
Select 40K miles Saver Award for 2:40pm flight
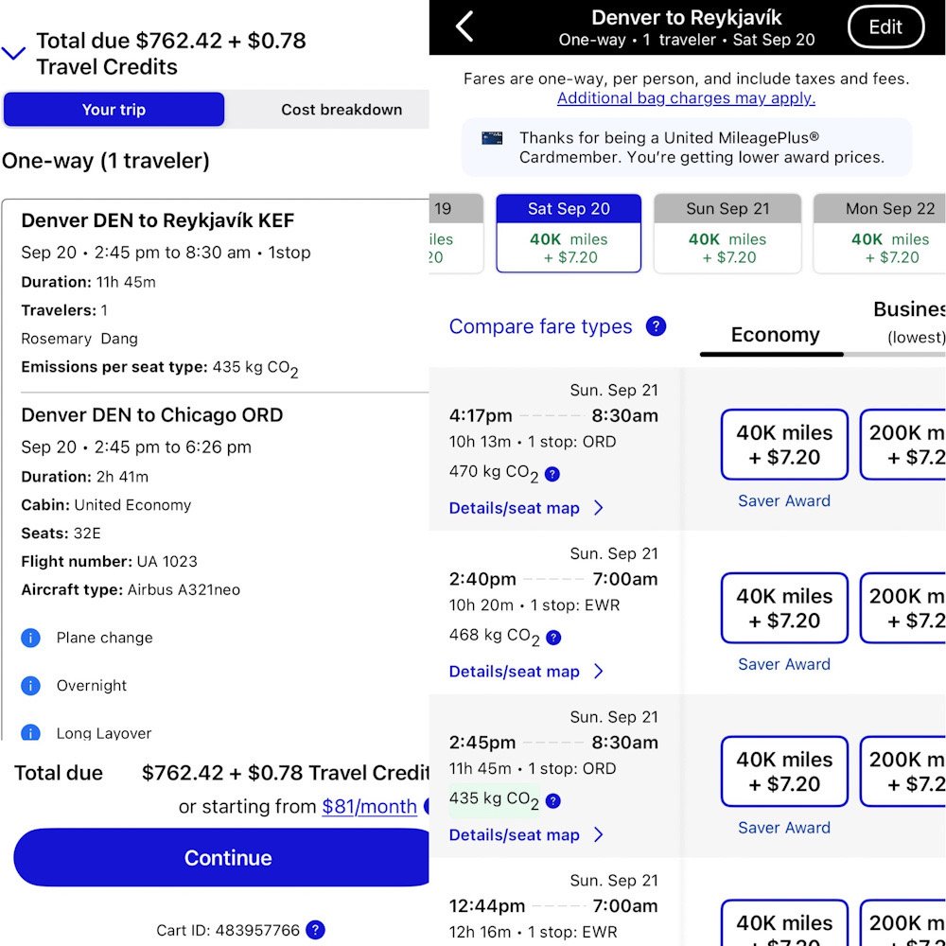tap(784, 608)
